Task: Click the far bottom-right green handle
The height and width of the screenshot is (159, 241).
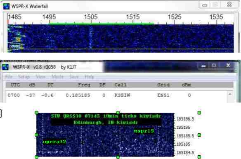Action: click(199, 157)
